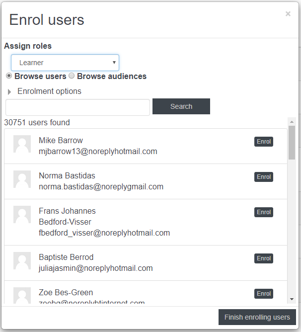Image resolution: width=301 pixels, height=332 pixels.
Task: Open the Assign roles Learner dropdown
Action: point(65,63)
